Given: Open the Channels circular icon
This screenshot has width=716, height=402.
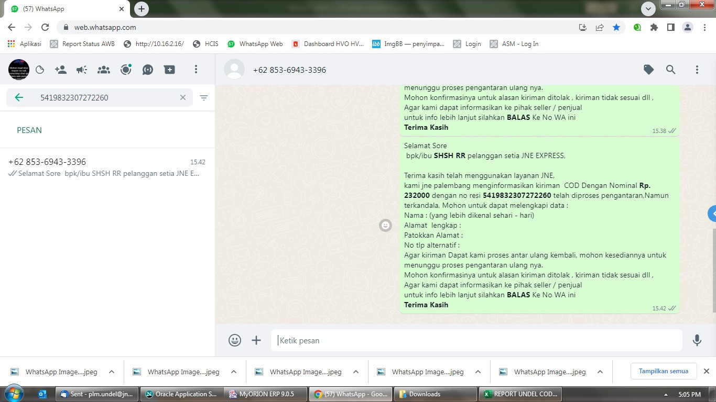Looking at the screenshot, I should pyautogui.click(x=126, y=70).
